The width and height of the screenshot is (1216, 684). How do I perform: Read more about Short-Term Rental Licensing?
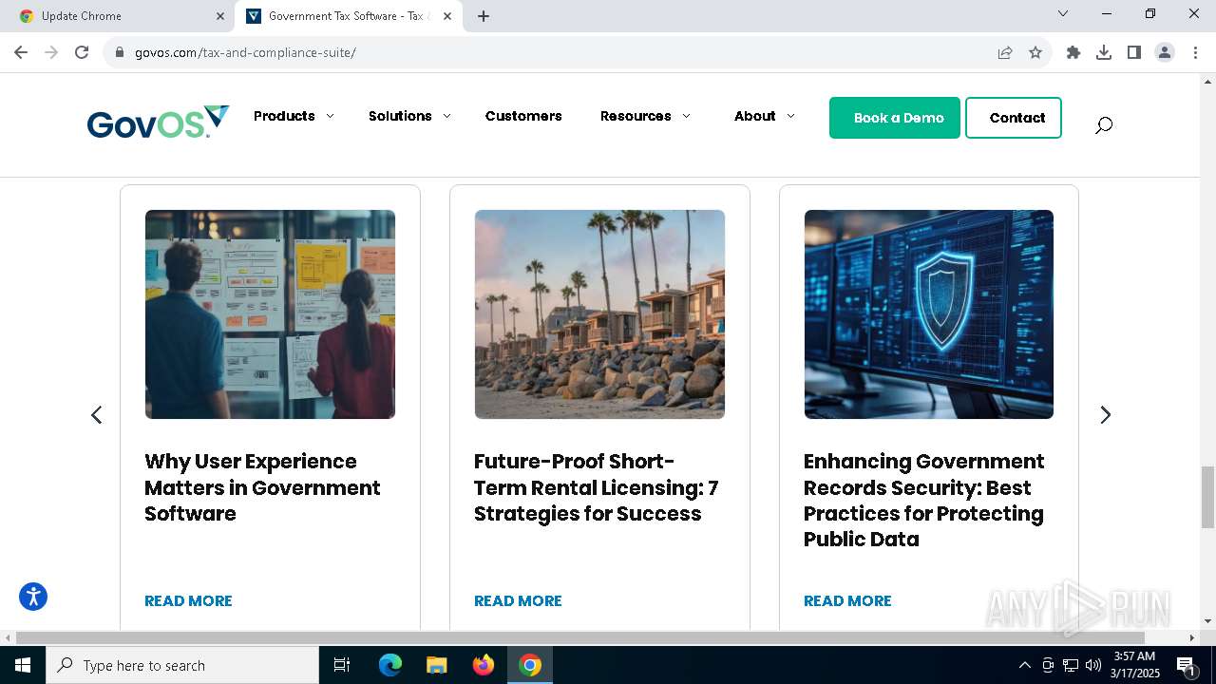click(x=518, y=600)
